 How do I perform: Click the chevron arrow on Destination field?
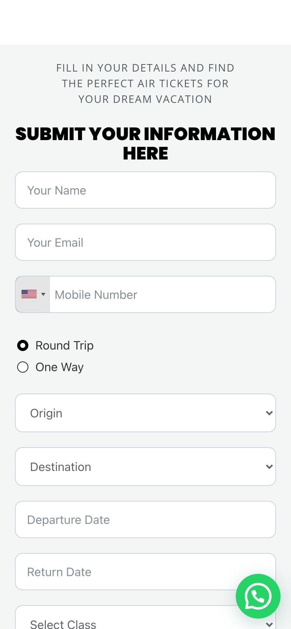coord(269,467)
